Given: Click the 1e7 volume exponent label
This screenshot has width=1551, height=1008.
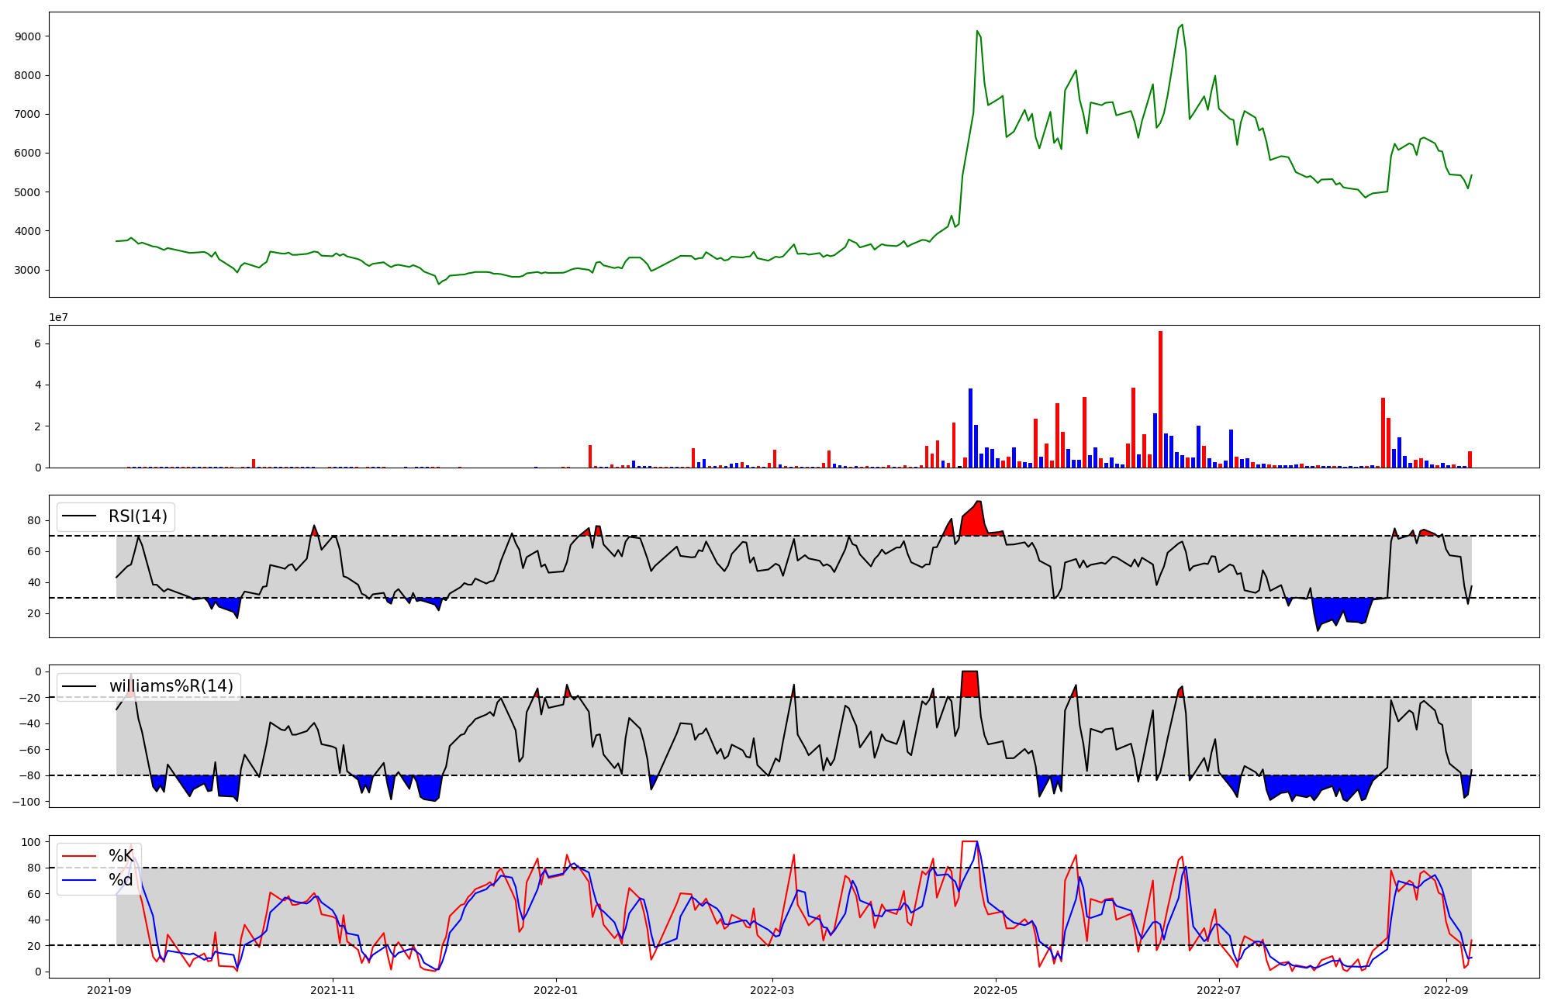Looking at the screenshot, I should click(58, 317).
